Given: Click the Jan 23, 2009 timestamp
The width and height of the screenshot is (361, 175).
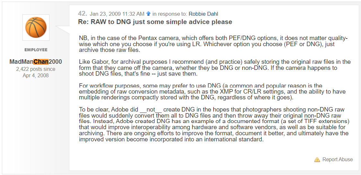Looking at the screenshot, I should 117,14.
